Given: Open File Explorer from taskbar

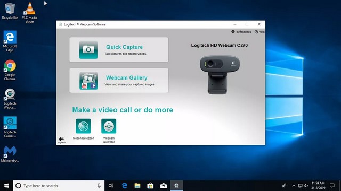Looking at the screenshot, I should click(x=137, y=186).
